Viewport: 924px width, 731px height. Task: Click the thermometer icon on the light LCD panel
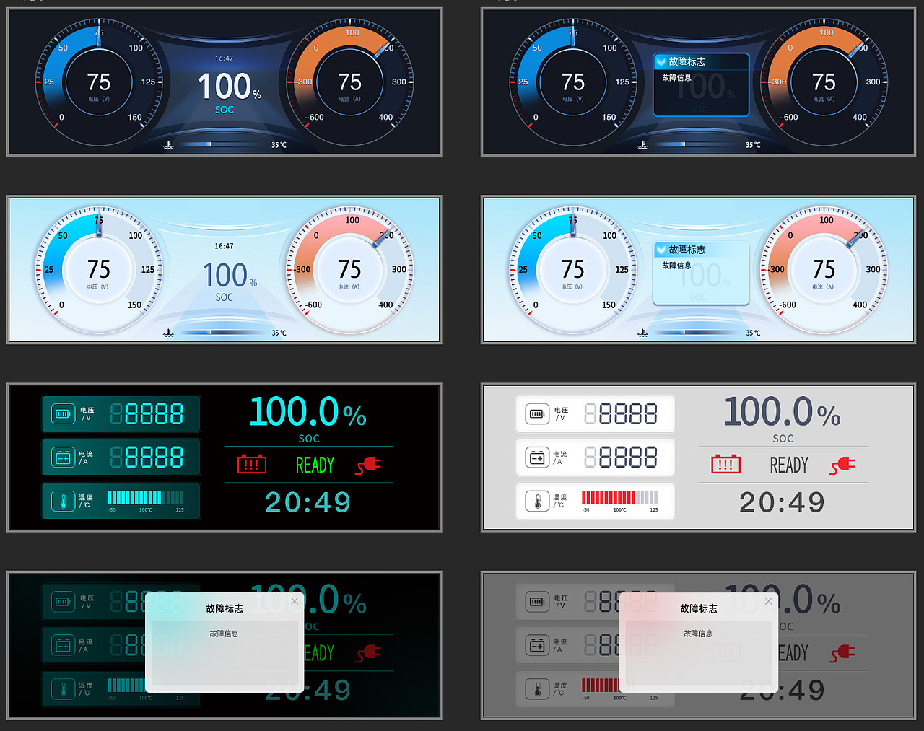[x=536, y=501]
